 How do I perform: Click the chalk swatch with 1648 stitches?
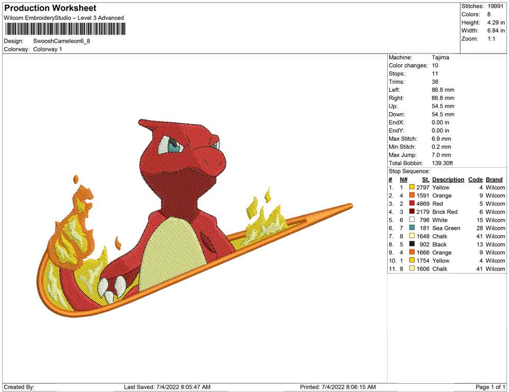point(412,236)
